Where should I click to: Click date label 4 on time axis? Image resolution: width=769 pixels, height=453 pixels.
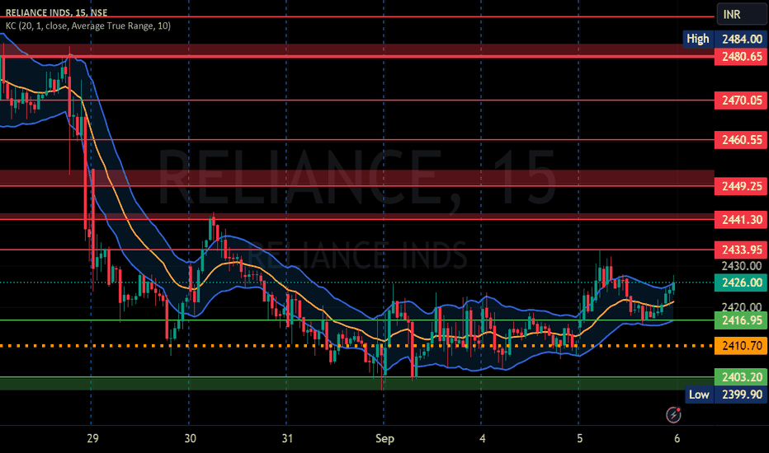(482, 438)
